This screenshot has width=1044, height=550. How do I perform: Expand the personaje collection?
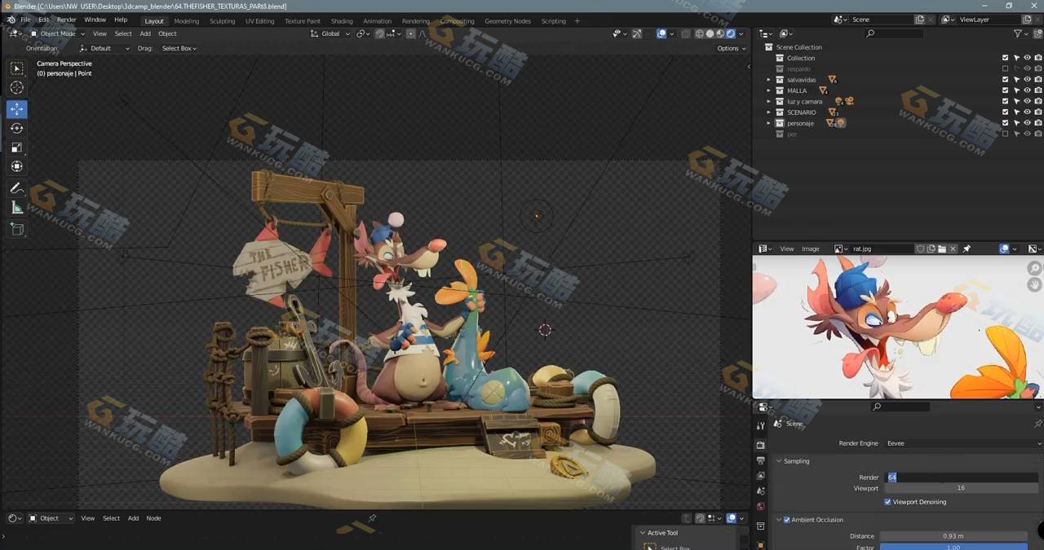tap(768, 123)
